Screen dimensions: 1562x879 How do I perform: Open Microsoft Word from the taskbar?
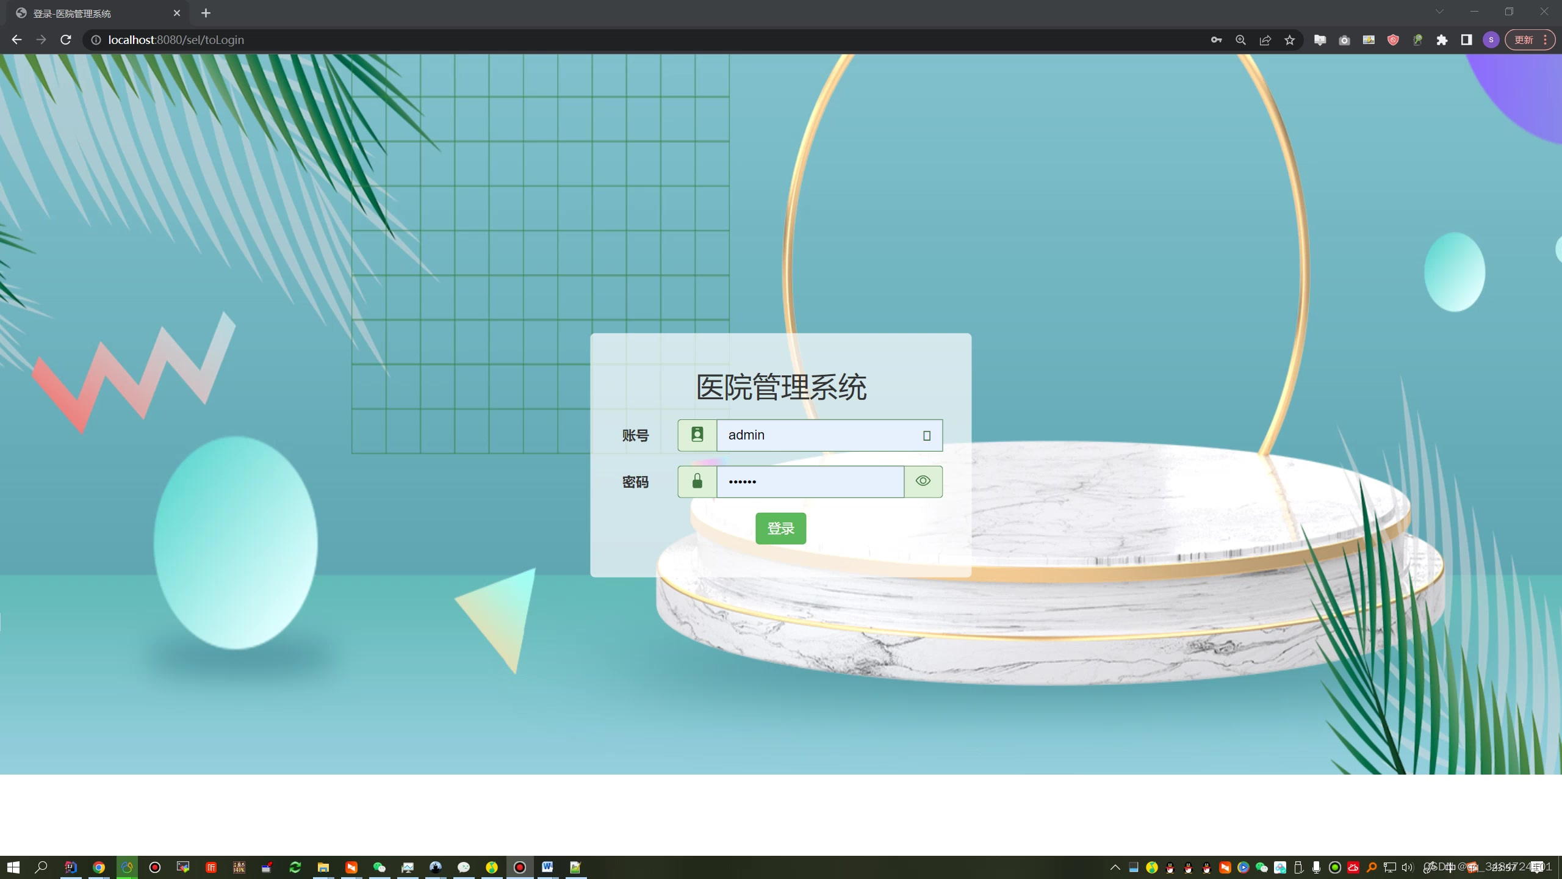coord(548,867)
